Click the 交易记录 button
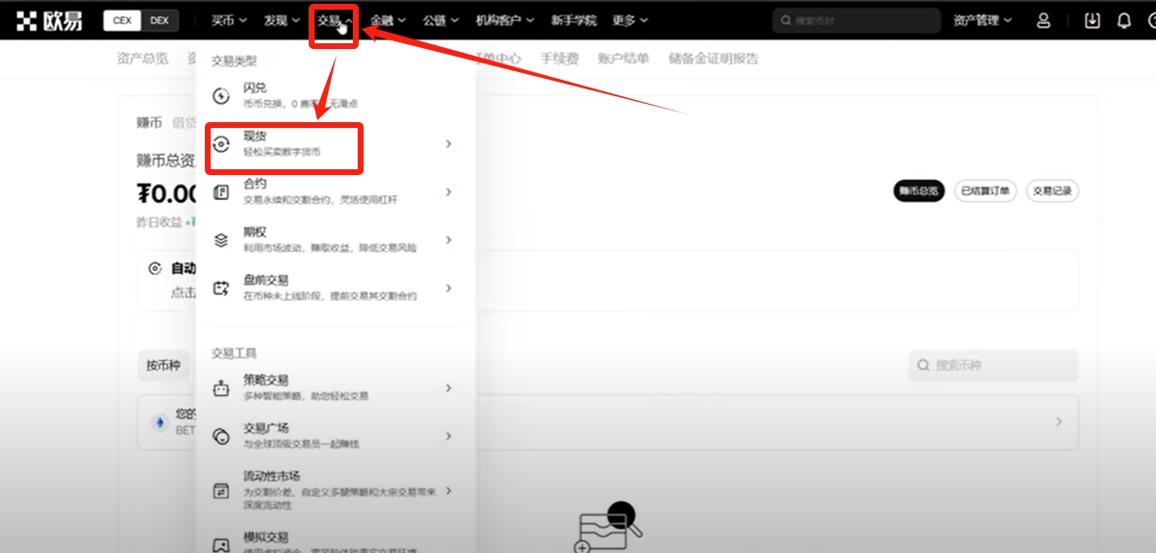The height and width of the screenshot is (553, 1156). [x=1052, y=190]
